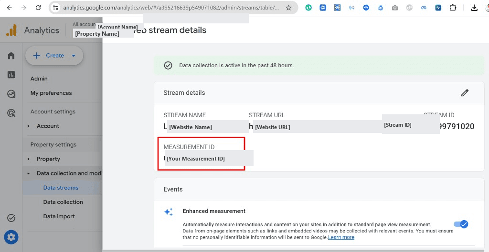Open the Explore icon in sidebar
Screen dimensions: 489x252
11,94
